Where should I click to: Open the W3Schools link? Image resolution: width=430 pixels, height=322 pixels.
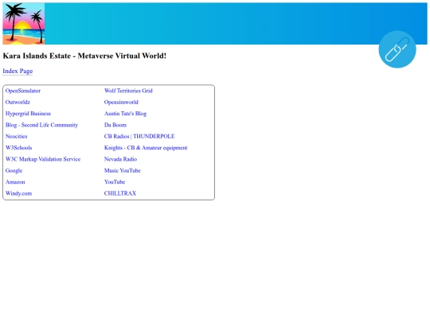coord(18,148)
